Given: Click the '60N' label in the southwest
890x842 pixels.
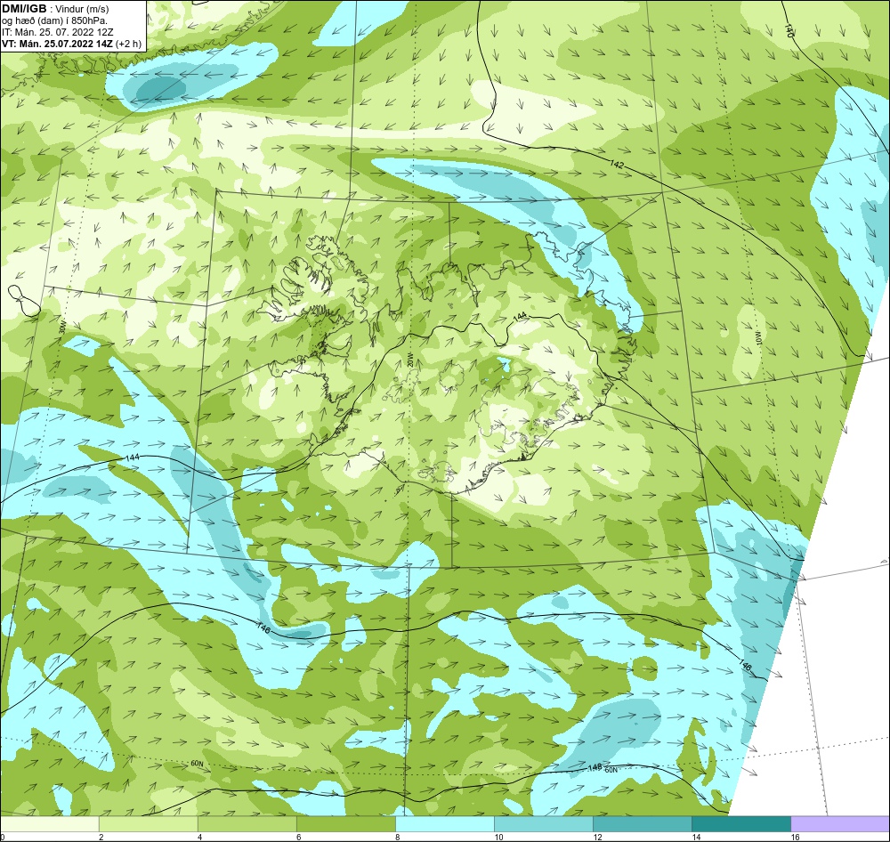Looking at the screenshot, I should click(x=197, y=764).
